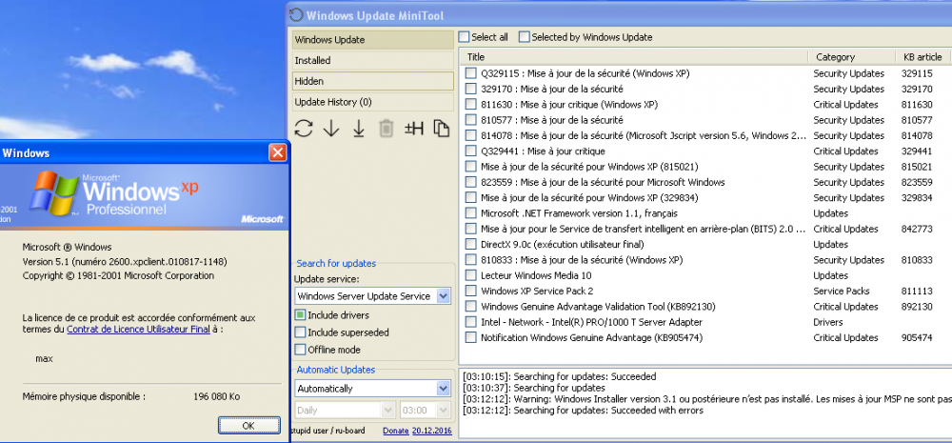Click the Windows Update MiniTool title icon
Image resolution: width=952 pixels, height=443 pixels.
click(x=296, y=14)
